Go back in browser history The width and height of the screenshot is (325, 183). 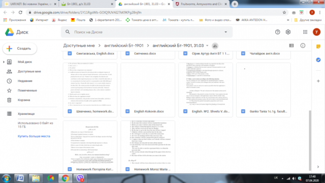click(5, 12)
